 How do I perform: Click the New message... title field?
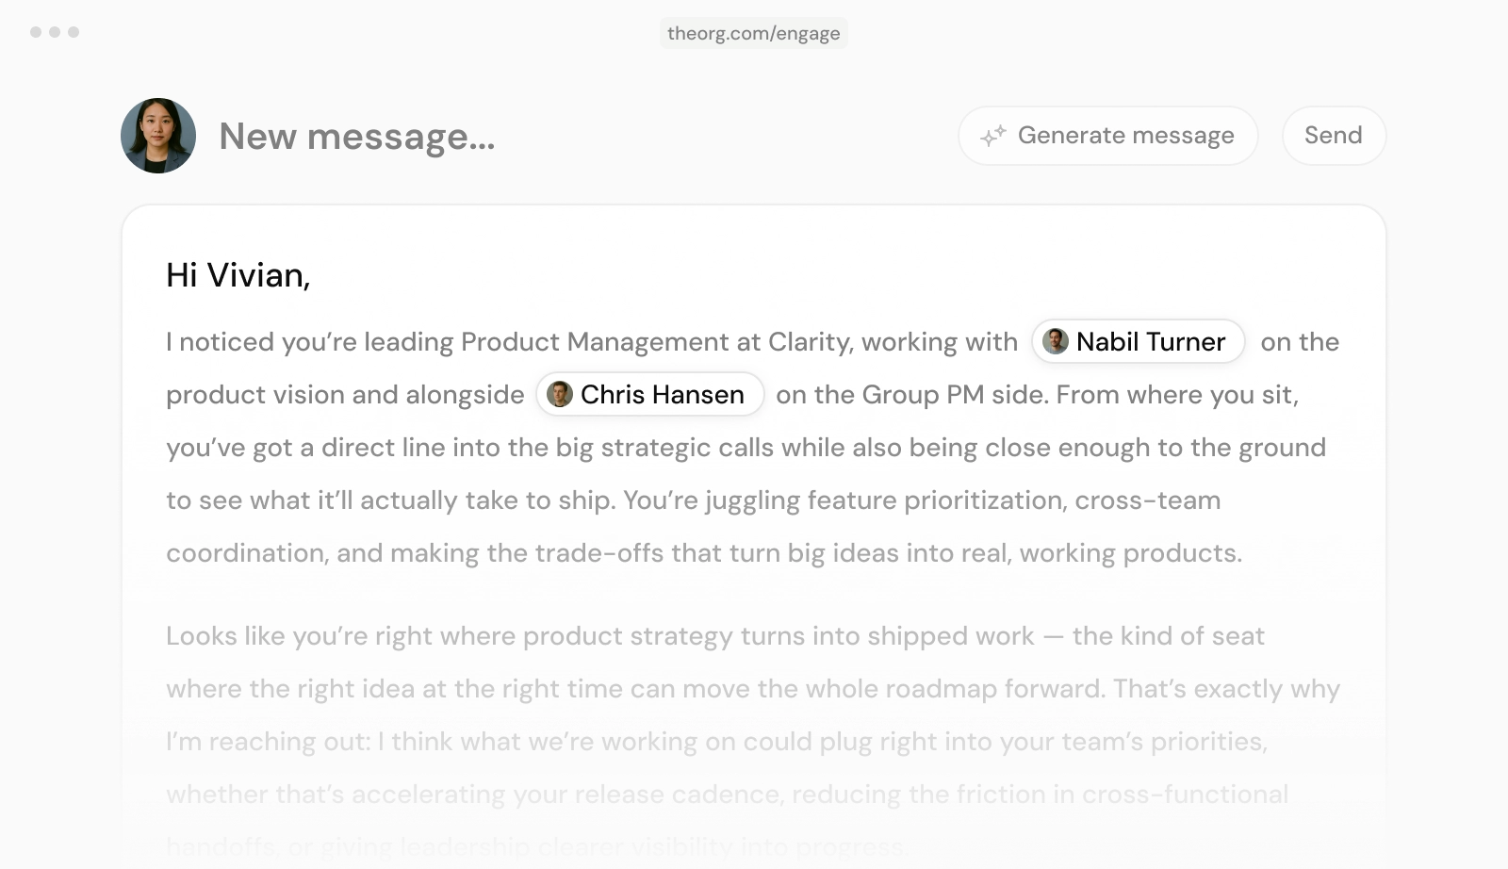[x=357, y=137]
